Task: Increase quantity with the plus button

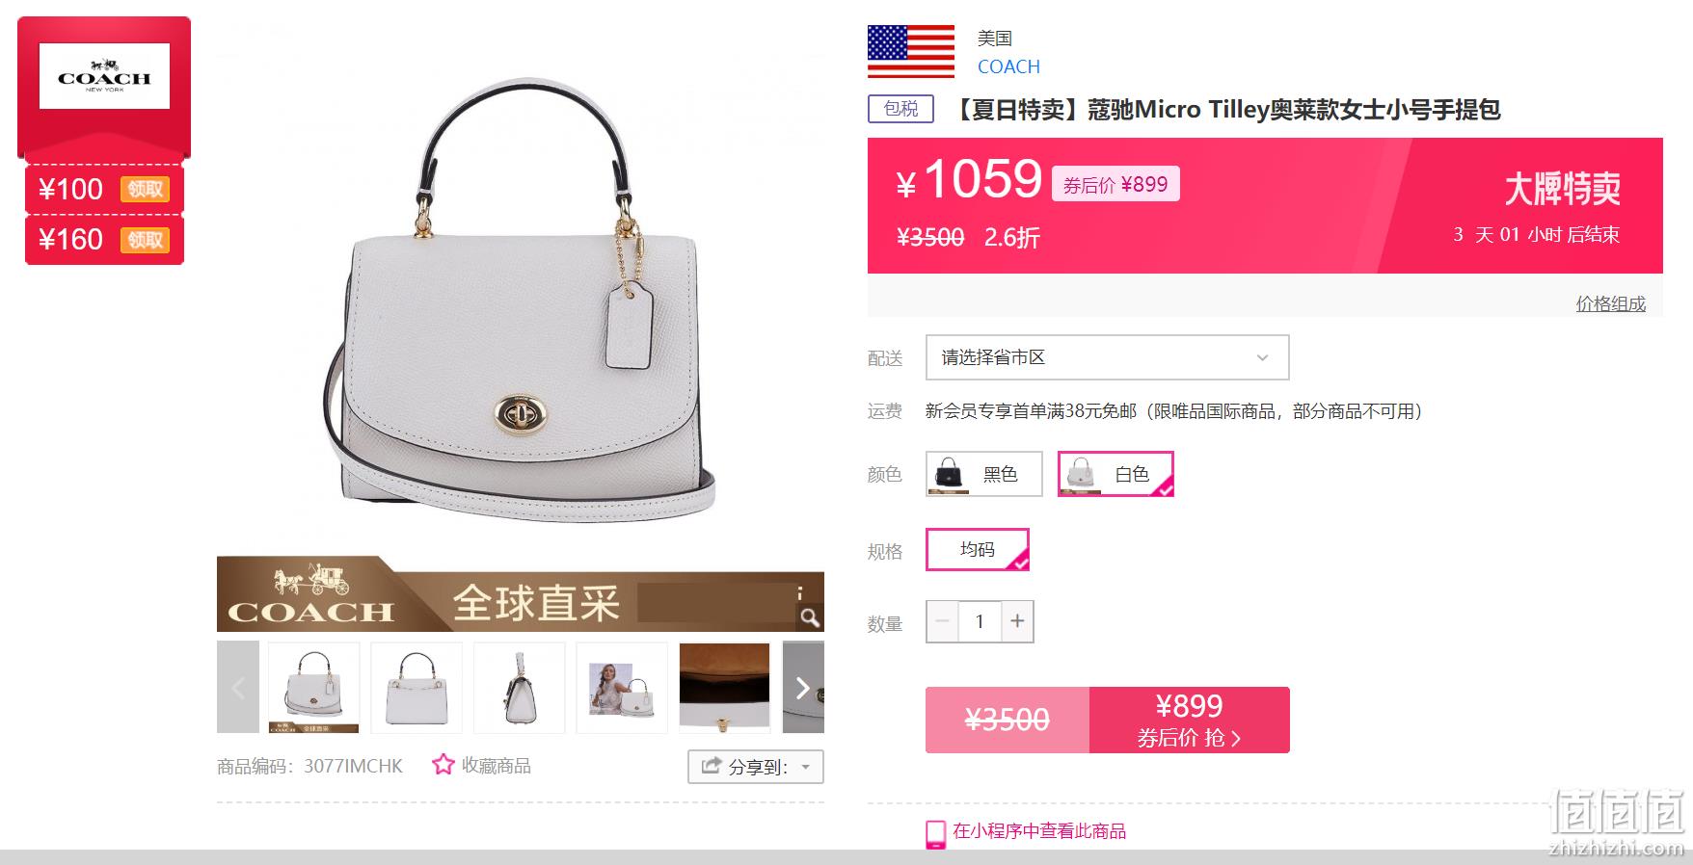Action: [1017, 621]
